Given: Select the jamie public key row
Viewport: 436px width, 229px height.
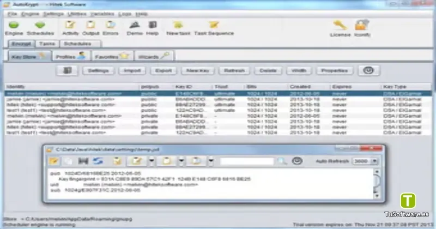Looking at the screenshot, I should tap(218, 99).
